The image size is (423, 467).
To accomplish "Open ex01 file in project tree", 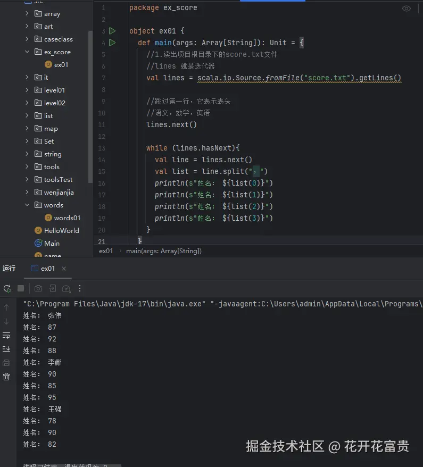I will [x=56, y=65].
